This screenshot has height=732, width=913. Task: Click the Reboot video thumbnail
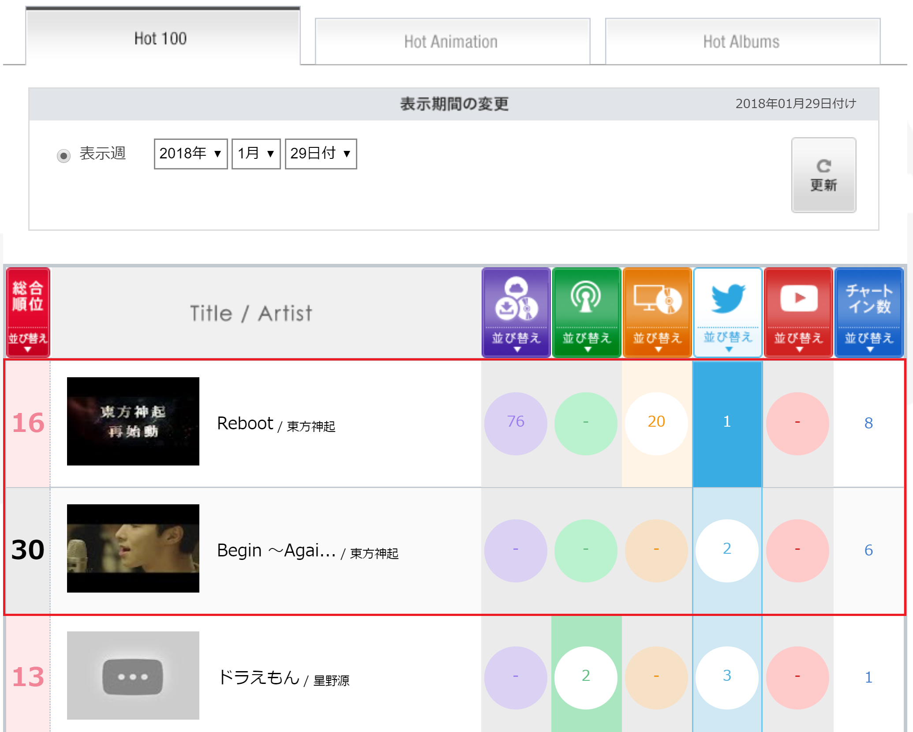pos(133,421)
